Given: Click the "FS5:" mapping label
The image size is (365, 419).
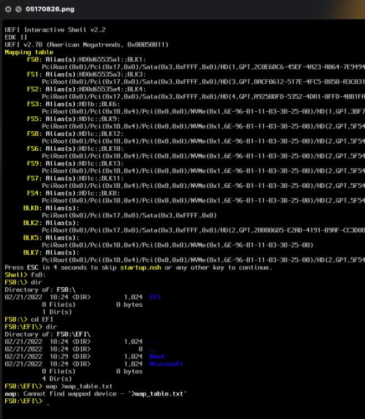Looking at the screenshot, I should [35, 119].
